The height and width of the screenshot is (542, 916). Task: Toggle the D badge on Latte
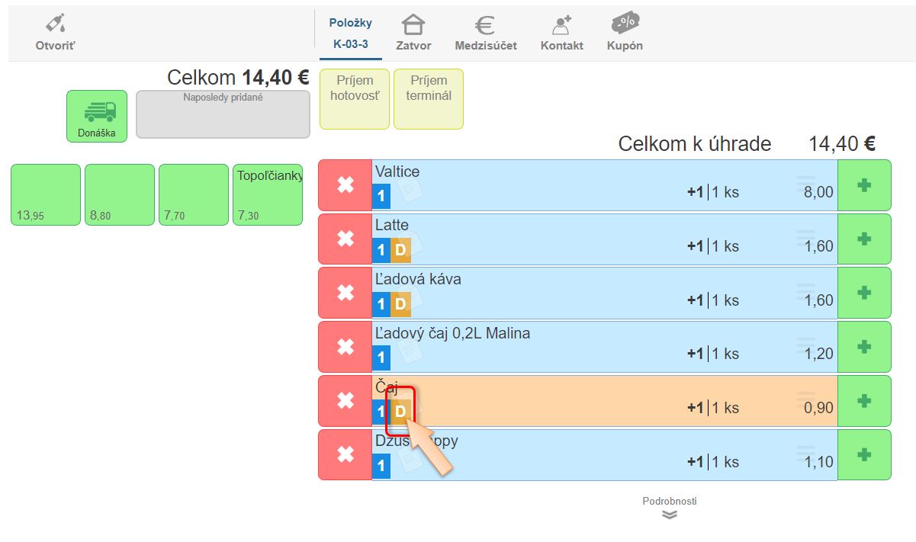[x=400, y=250]
